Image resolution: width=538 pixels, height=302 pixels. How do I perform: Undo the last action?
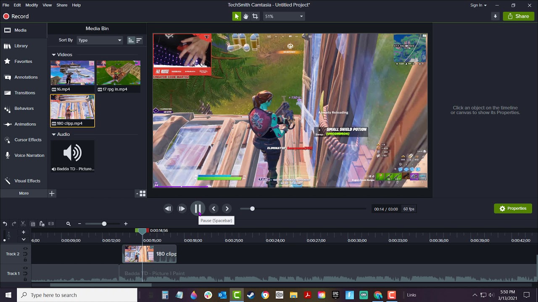click(5, 224)
